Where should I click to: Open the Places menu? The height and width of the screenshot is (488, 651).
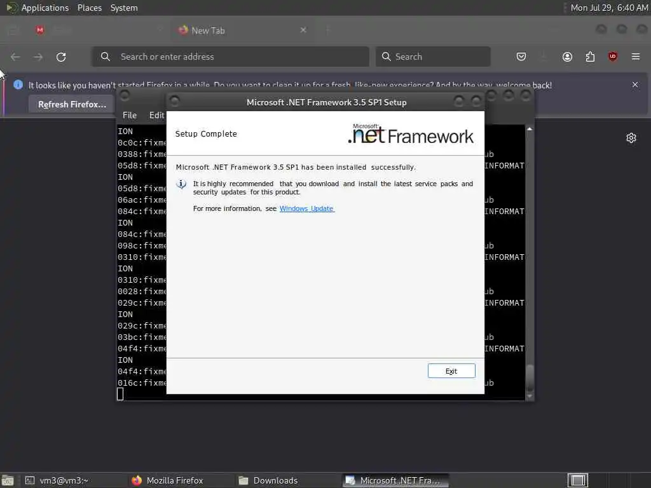pyautogui.click(x=89, y=8)
